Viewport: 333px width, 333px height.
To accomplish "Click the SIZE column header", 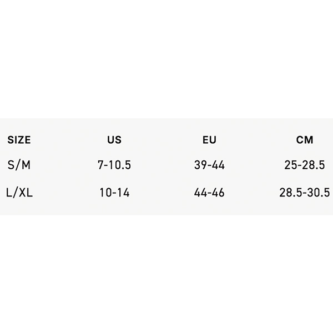I will point(19,140).
